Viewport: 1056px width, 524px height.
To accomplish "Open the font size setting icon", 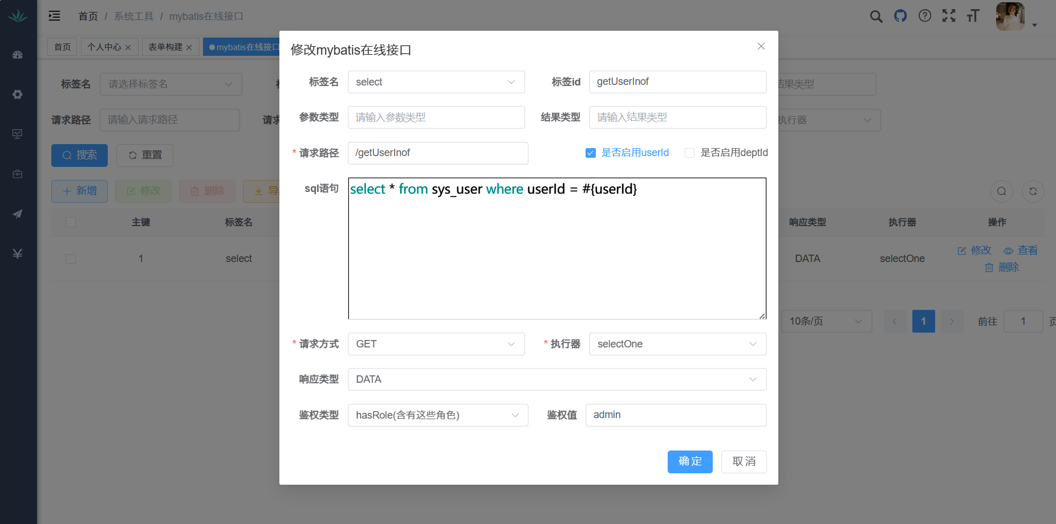I will point(973,16).
